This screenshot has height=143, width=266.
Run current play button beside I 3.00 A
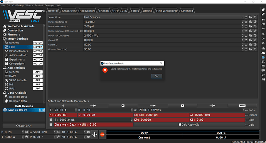point(27,137)
